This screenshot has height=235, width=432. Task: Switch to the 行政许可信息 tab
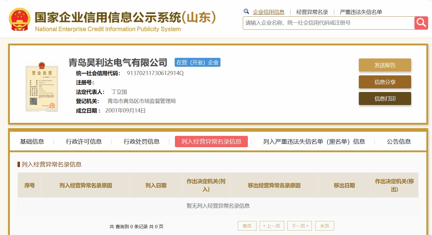coord(84,142)
